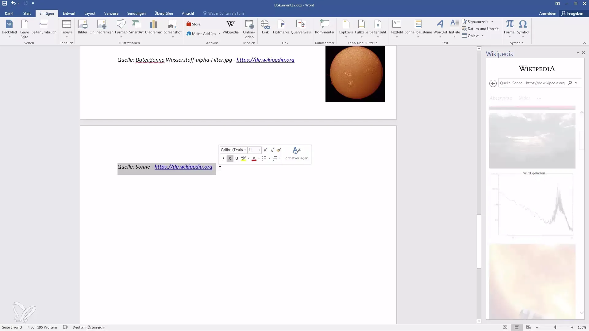Switch to the Start tab

pyautogui.click(x=27, y=13)
